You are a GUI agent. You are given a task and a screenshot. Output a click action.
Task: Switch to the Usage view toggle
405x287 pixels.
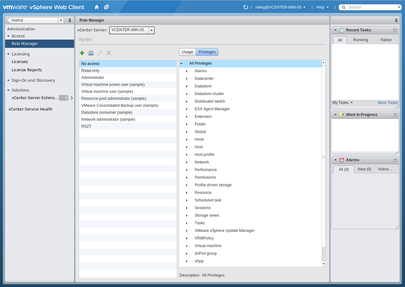pos(187,52)
